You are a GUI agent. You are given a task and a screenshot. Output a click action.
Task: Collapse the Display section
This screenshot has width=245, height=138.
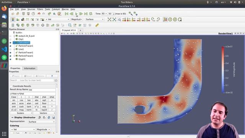[x=12, y=118]
